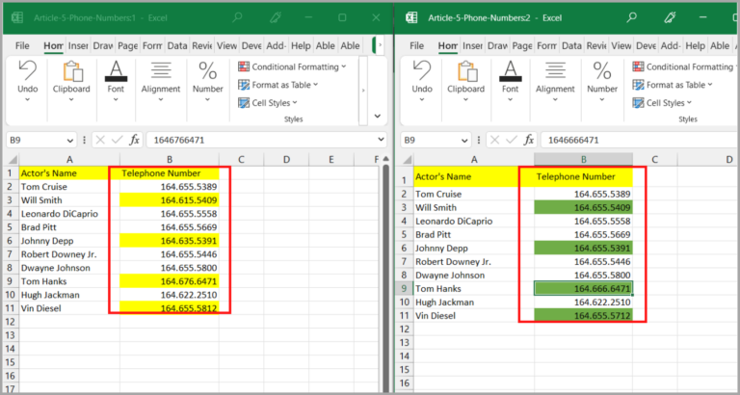
Task: Click Number percent icon in left window
Action: [207, 72]
